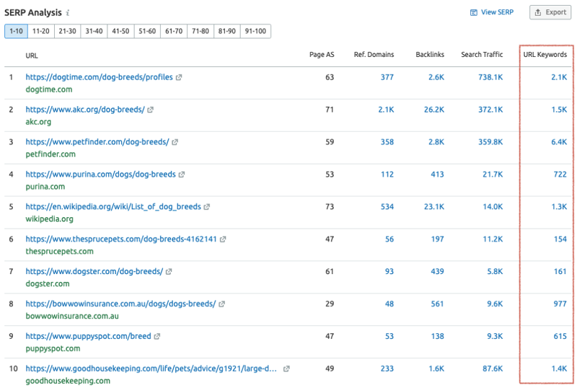Click the info icon beside SERP Analysis
577x388 pixels.
coord(67,13)
